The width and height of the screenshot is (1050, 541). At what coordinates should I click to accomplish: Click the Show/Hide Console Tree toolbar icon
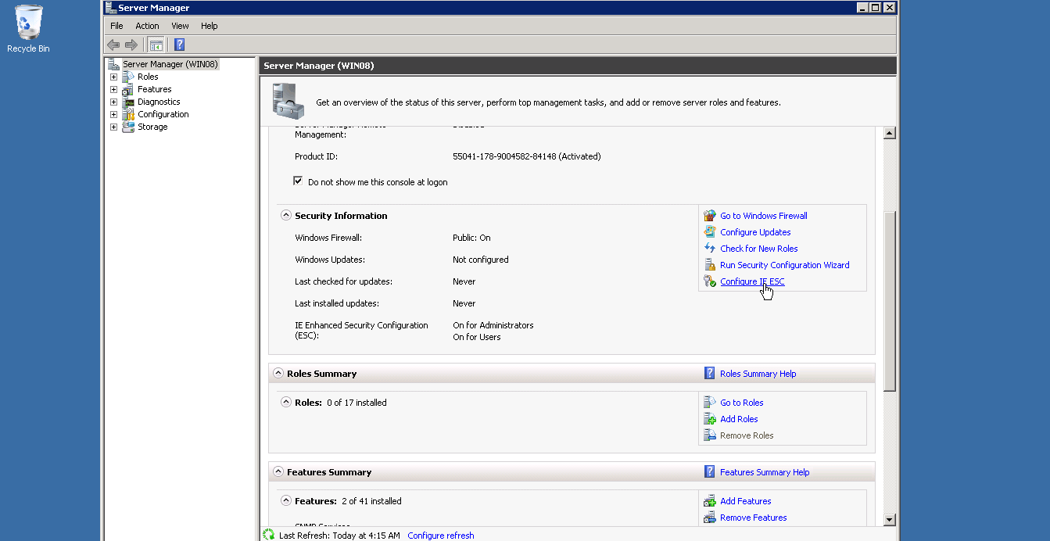point(156,45)
